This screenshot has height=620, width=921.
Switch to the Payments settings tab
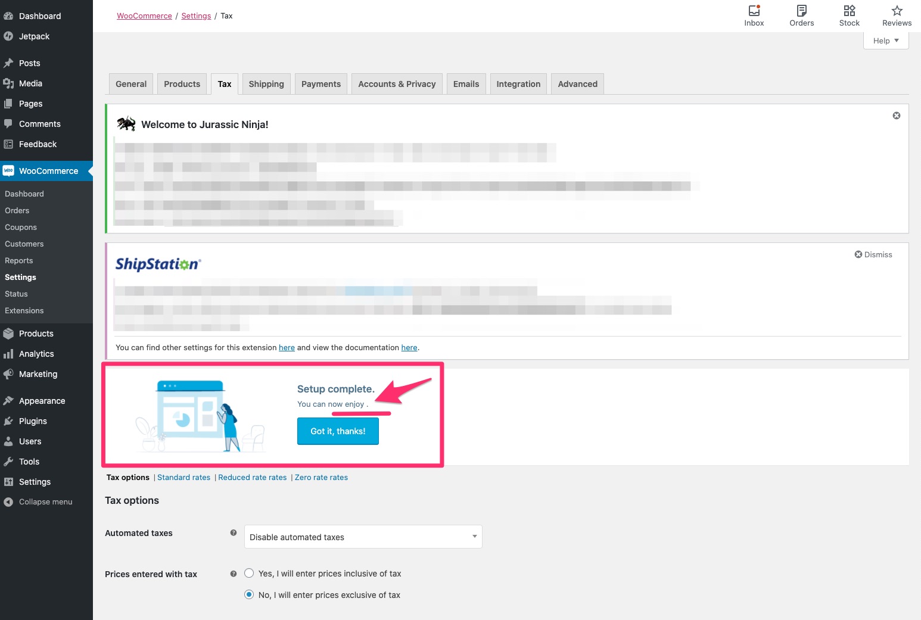[321, 84]
